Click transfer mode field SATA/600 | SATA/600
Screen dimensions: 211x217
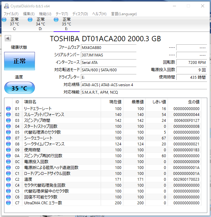tap(109, 70)
